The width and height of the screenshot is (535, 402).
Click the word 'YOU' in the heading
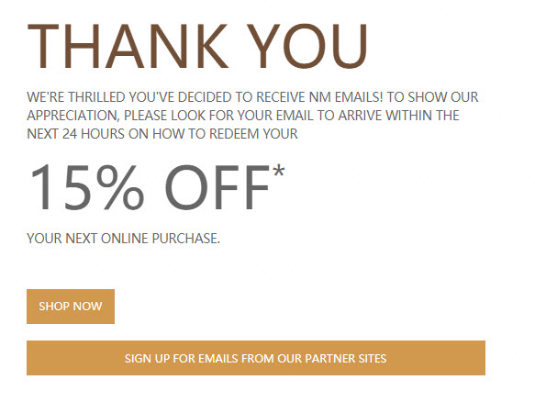pos(307,46)
